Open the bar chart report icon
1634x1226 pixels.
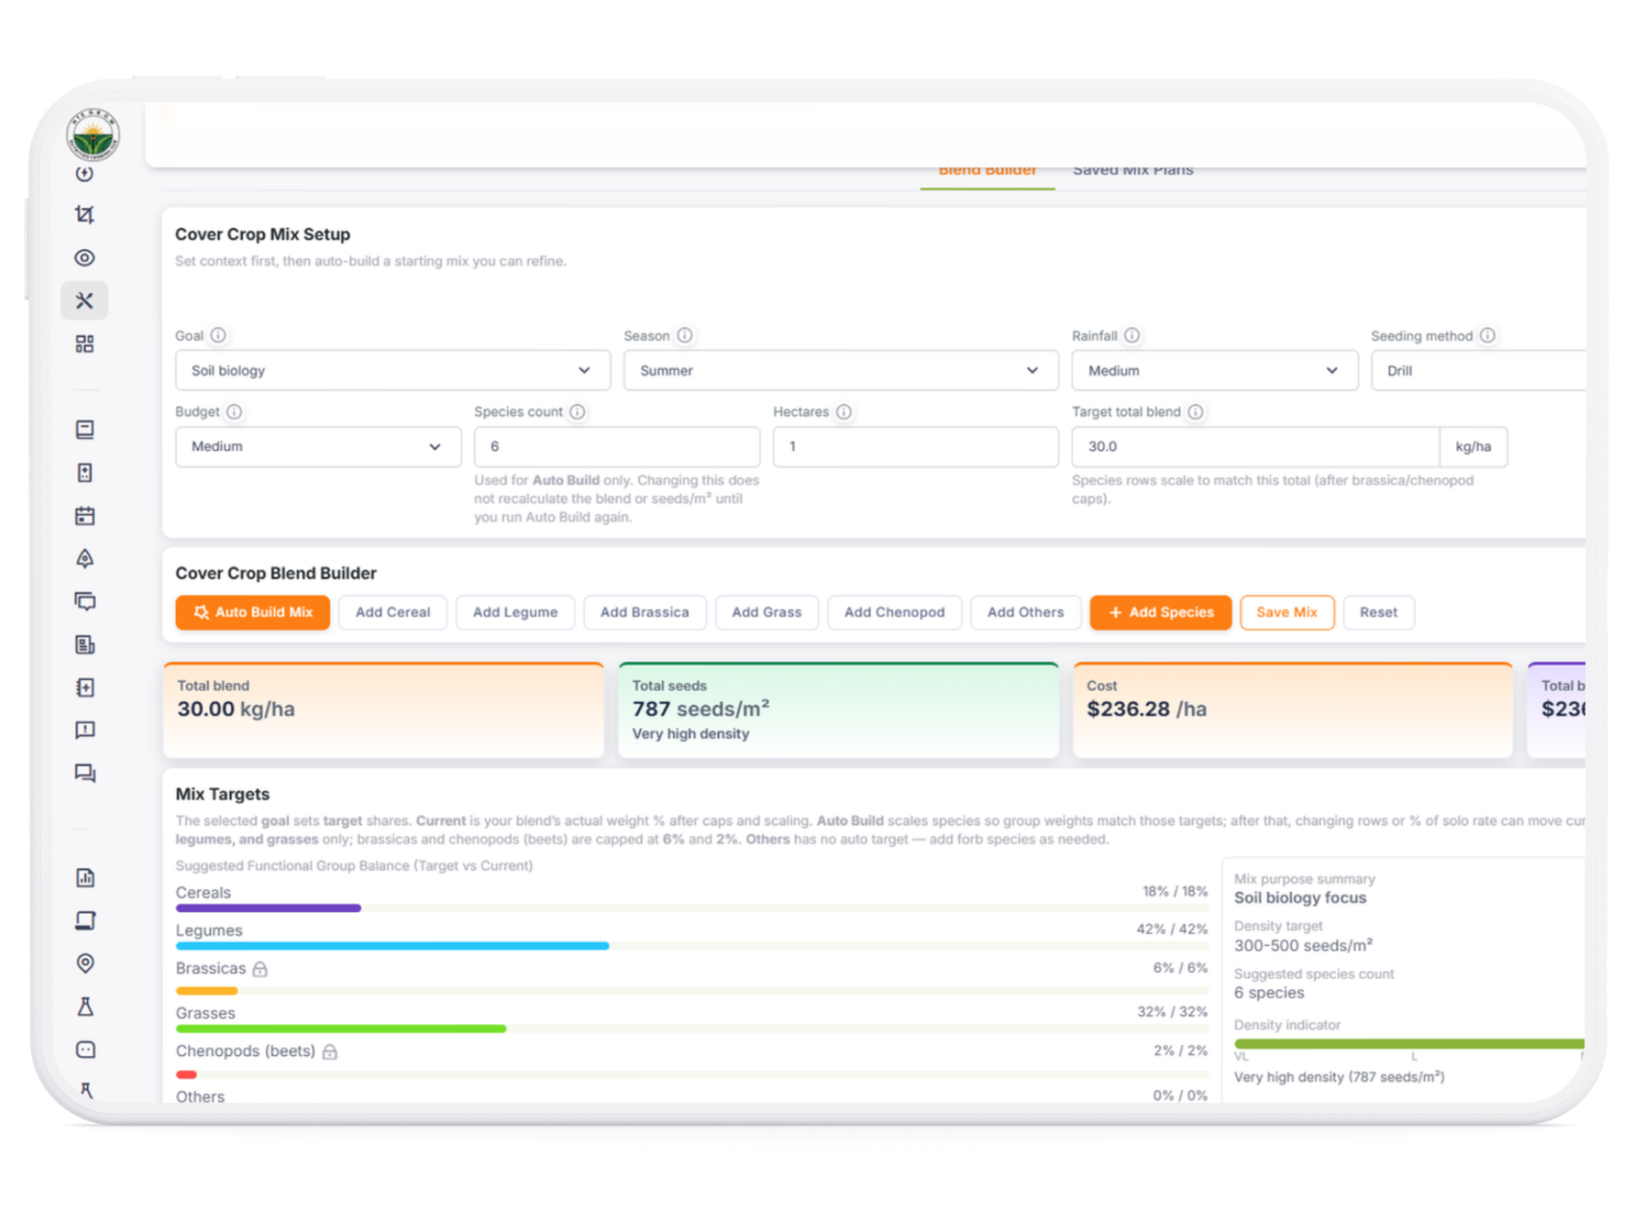point(85,878)
